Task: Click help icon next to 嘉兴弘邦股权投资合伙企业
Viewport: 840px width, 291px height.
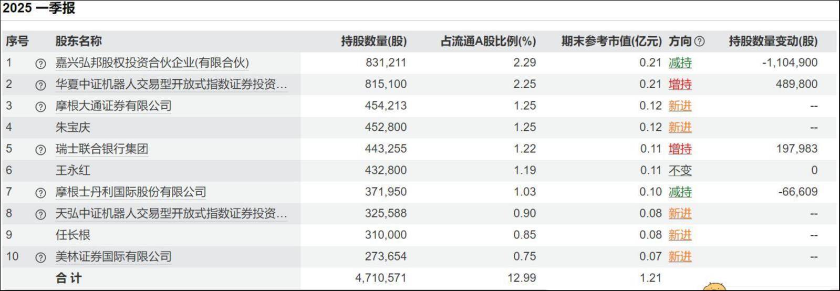Action: 40,64
